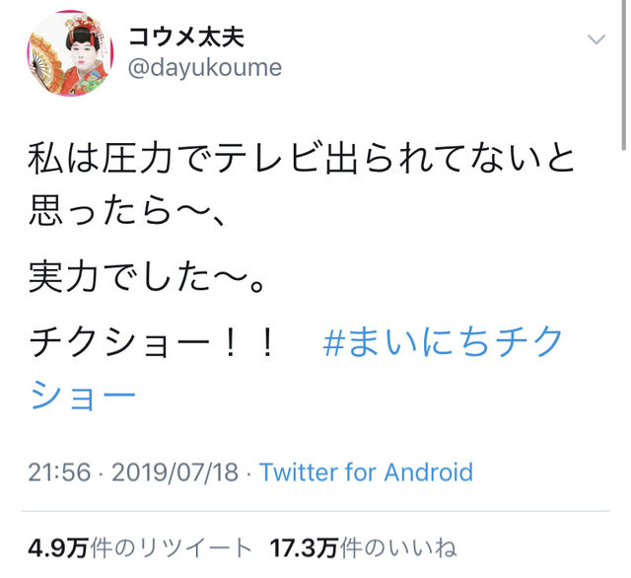631x578 pixels.
Task: View the 件のリツイート retweets list
Action: pos(171,547)
